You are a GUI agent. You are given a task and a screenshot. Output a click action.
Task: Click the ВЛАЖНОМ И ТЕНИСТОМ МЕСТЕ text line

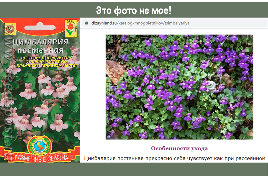47,66
